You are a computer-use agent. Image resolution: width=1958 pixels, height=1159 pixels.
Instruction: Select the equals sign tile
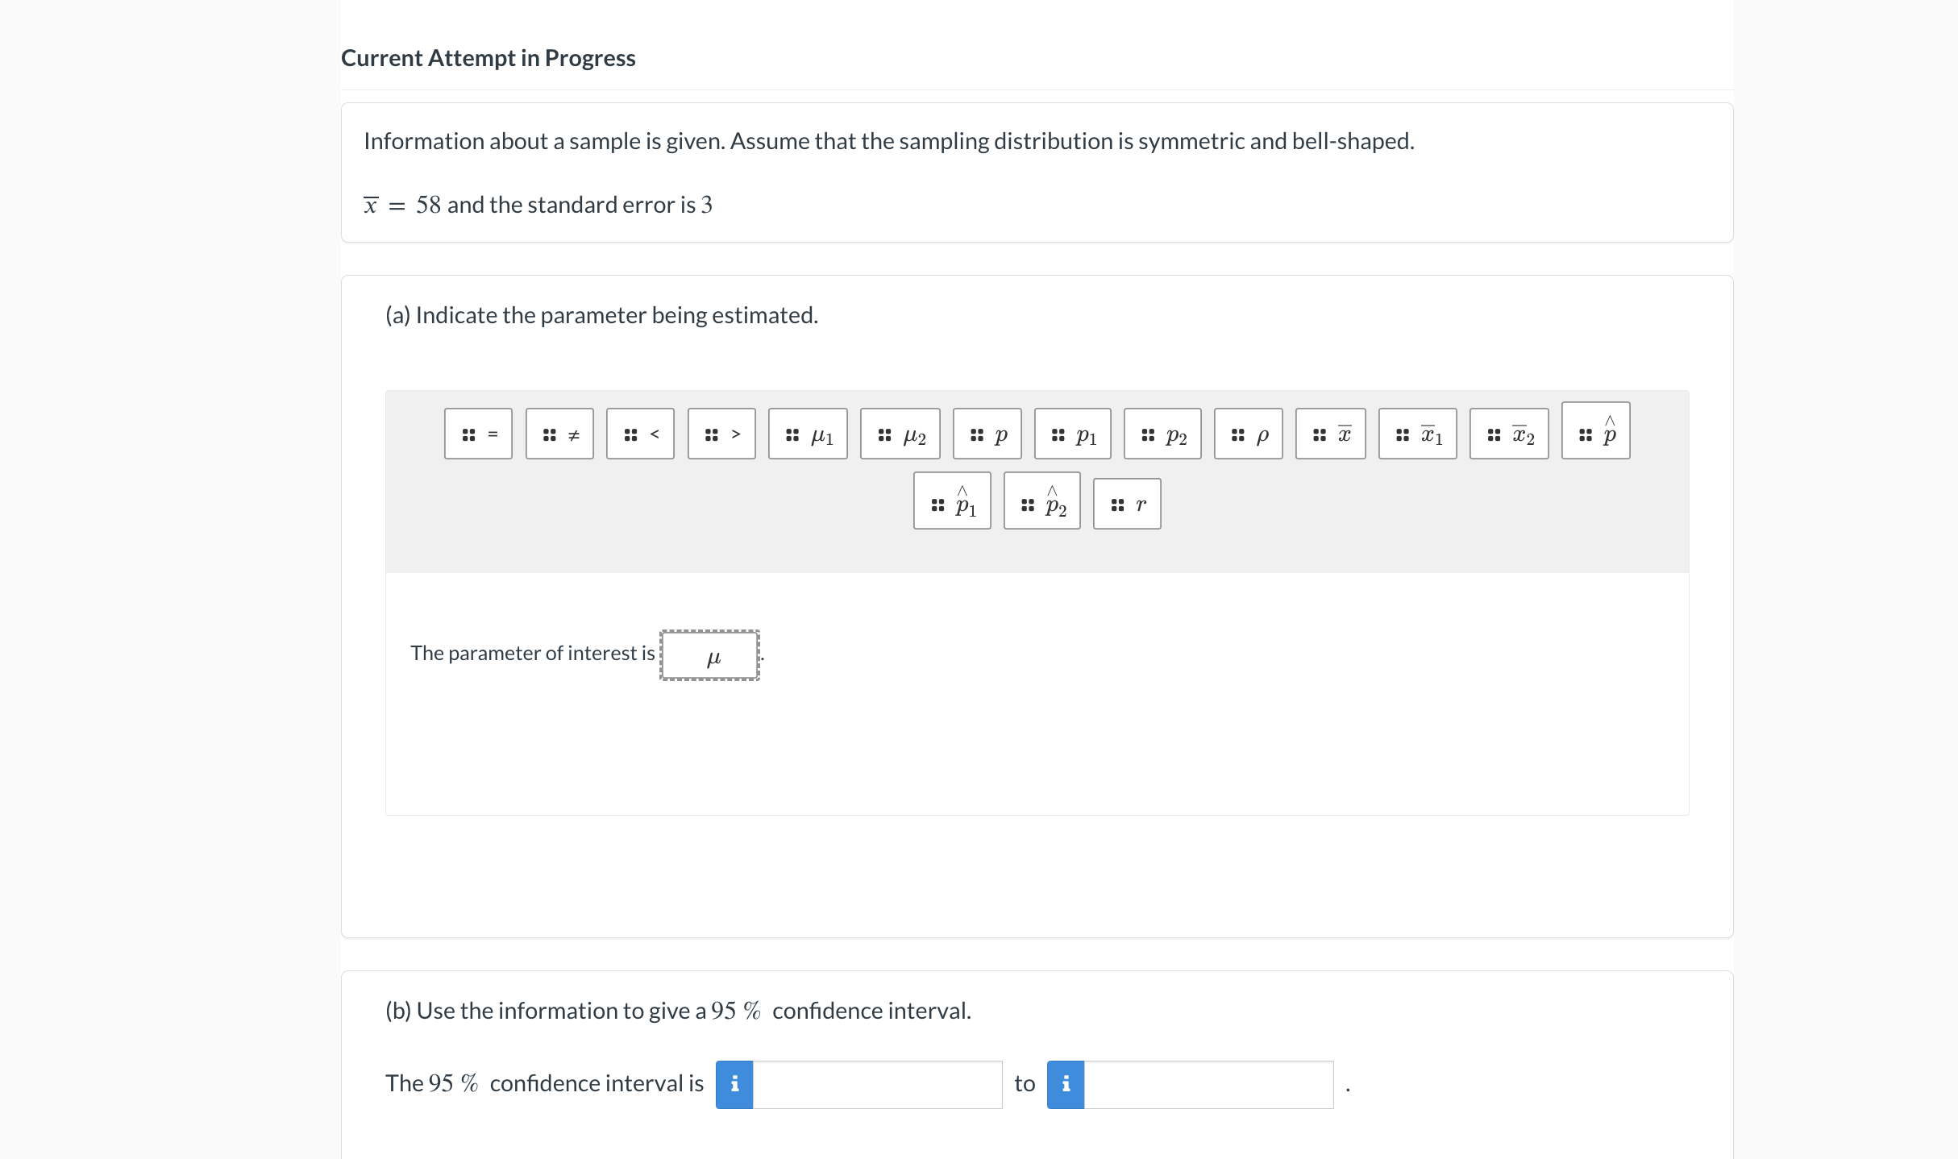point(478,433)
